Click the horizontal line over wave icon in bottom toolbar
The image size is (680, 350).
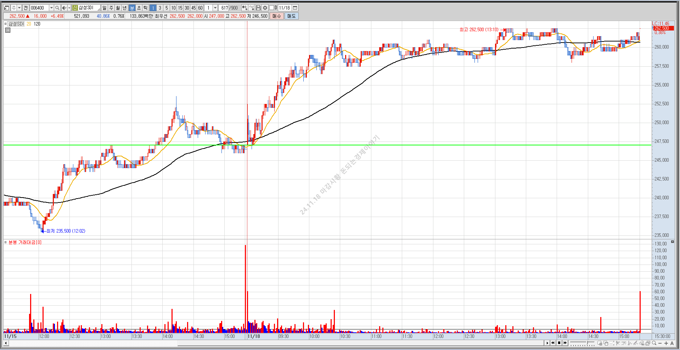point(624,343)
